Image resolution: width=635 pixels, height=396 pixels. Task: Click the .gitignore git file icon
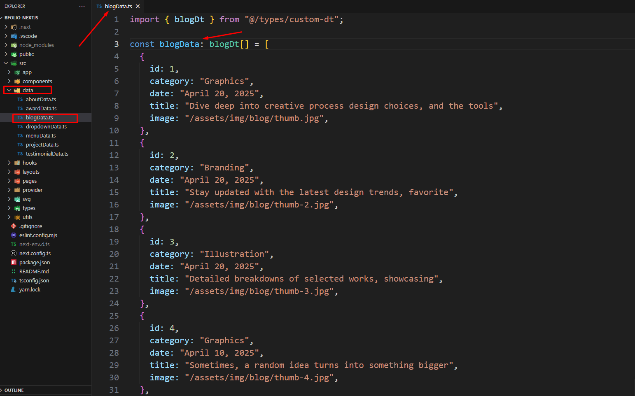click(14, 226)
